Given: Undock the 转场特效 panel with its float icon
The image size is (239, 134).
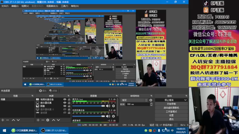Looking at the screenshot, I should [x=151, y=96].
